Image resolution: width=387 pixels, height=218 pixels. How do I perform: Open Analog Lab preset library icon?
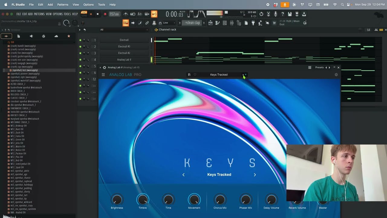[189, 75]
